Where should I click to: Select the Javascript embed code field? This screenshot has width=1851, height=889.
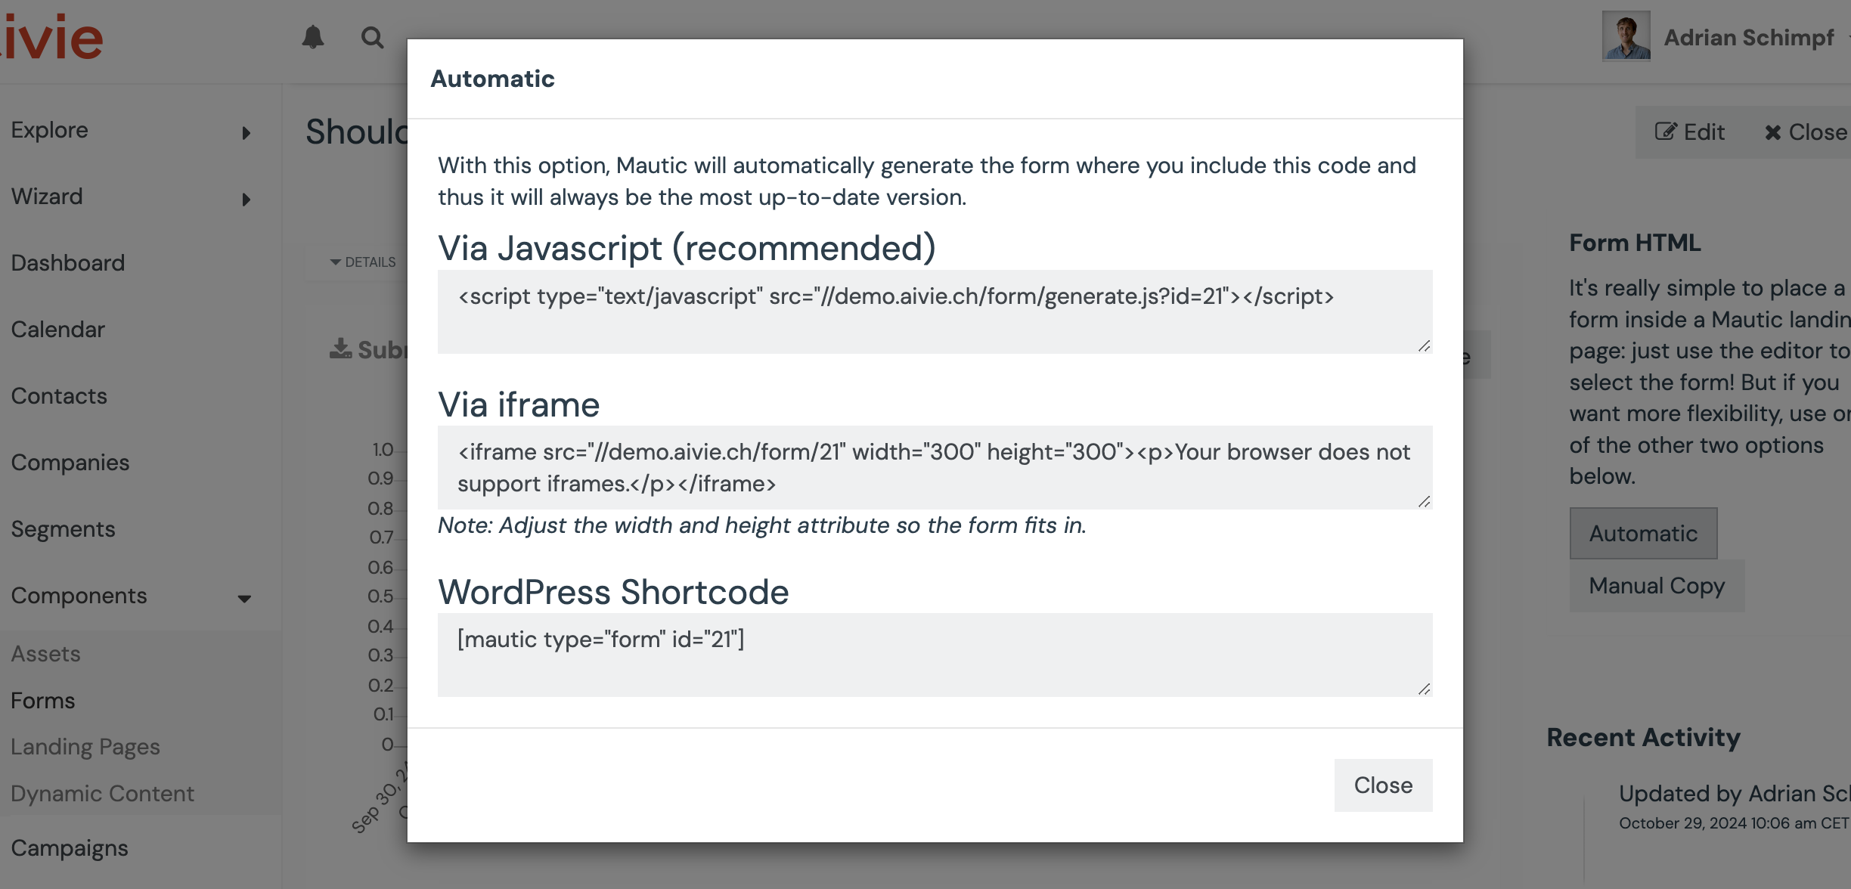coord(934,311)
